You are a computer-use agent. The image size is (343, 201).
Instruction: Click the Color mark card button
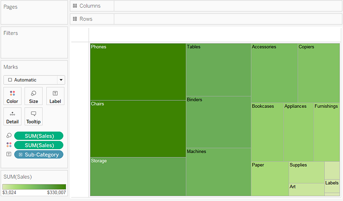pyautogui.click(x=12, y=96)
